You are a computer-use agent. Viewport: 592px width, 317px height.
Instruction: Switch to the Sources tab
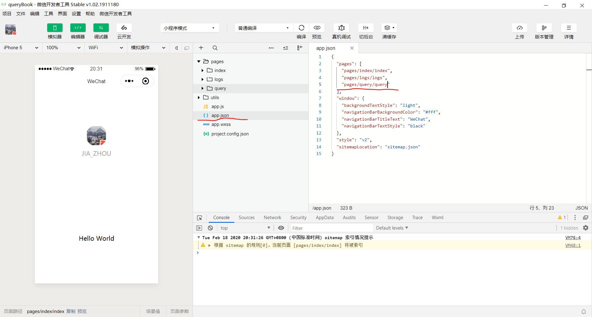pos(247,218)
